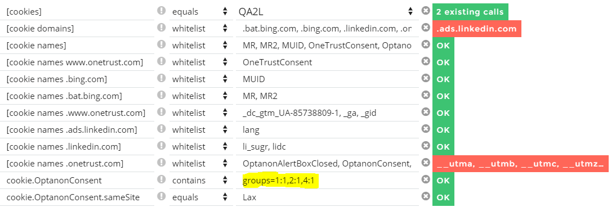Click OK badge for [cookie names] row
The image size is (616, 216).
pyautogui.click(x=443, y=46)
